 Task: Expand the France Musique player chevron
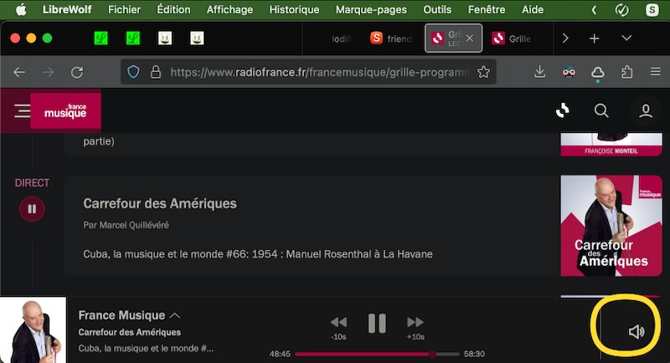pyautogui.click(x=175, y=315)
